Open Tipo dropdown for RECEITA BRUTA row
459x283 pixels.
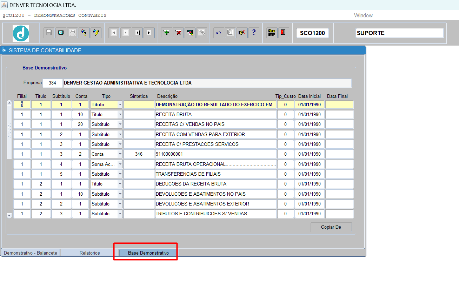pos(120,114)
